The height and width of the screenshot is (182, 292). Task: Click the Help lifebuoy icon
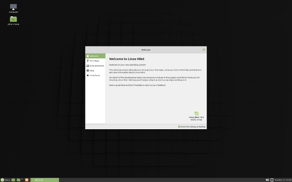tap(88, 71)
